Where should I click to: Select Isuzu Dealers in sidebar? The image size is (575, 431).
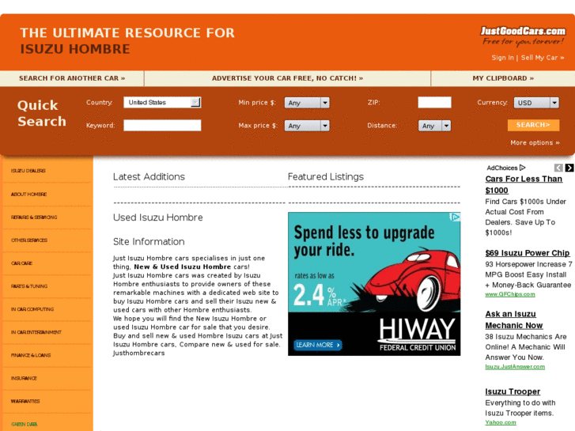[x=28, y=171]
